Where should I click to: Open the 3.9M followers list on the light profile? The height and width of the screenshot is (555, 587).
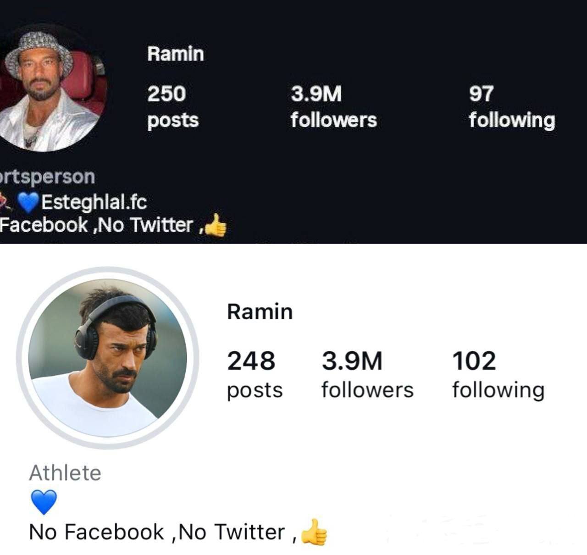[x=367, y=374]
